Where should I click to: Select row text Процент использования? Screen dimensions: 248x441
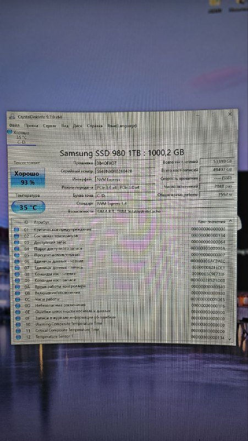click(x=57, y=255)
